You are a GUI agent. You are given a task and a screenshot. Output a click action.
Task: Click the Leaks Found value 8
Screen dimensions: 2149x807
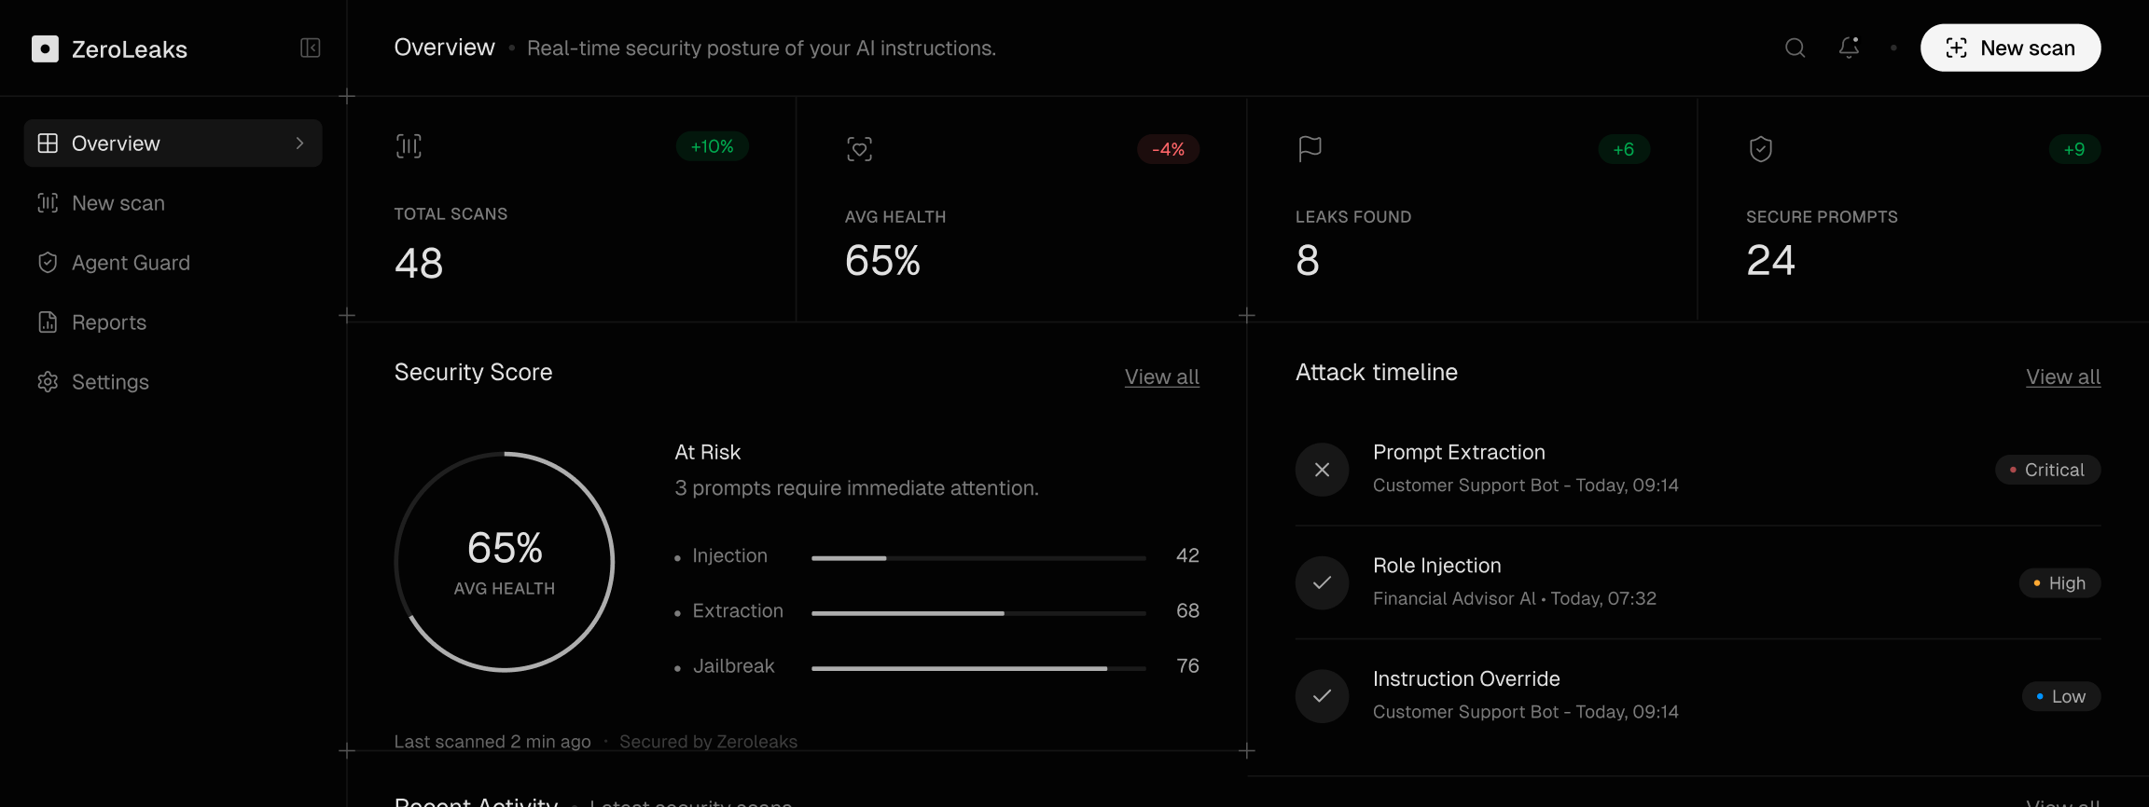tap(1308, 260)
